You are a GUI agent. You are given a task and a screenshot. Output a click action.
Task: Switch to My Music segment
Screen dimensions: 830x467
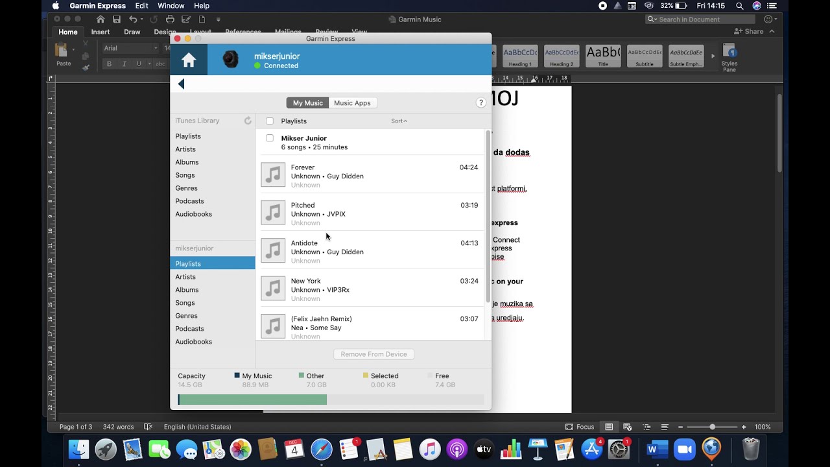[x=307, y=102]
